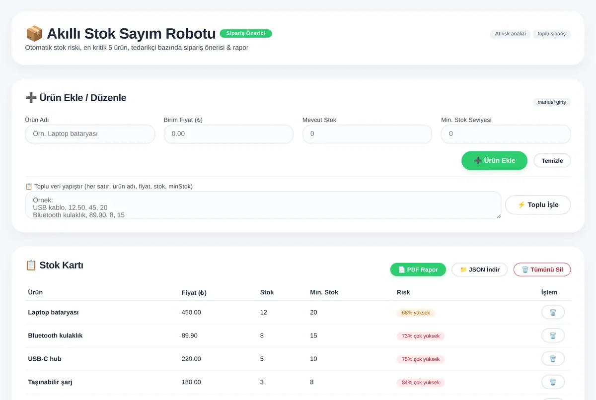Click the 68% yüksek risk badge
The image size is (596, 400).
pos(416,313)
